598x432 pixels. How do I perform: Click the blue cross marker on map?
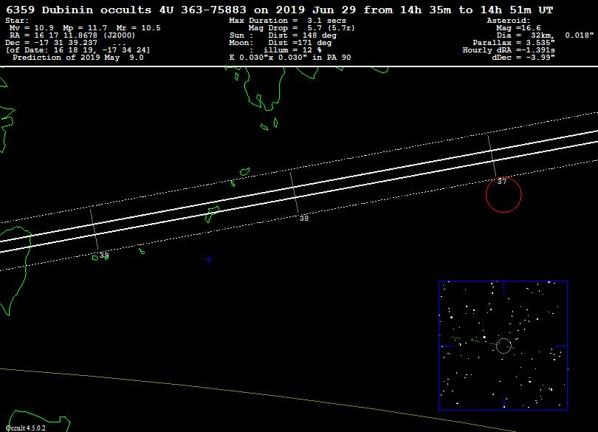tap(209, 259)
